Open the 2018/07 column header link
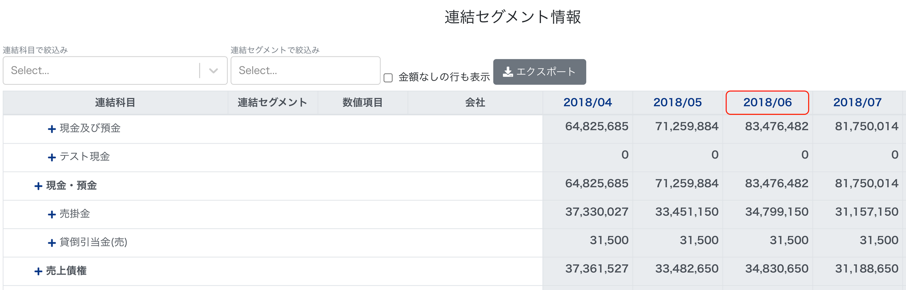Screen dimensions: 906x290 pyautogui.click(x=857, y=102)
